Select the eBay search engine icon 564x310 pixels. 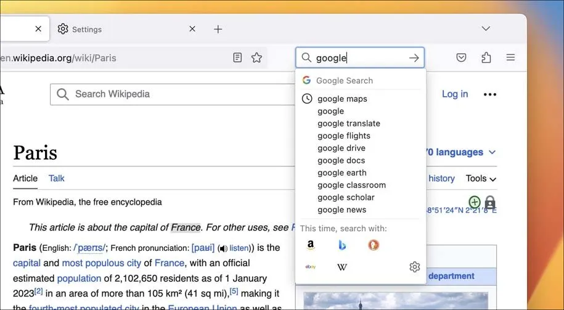[311, 267]
